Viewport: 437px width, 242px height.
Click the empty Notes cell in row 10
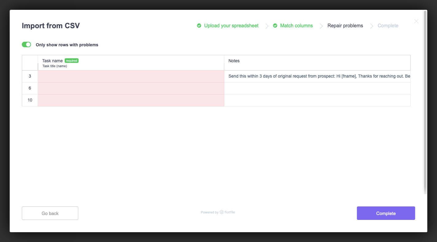(317, 100)
